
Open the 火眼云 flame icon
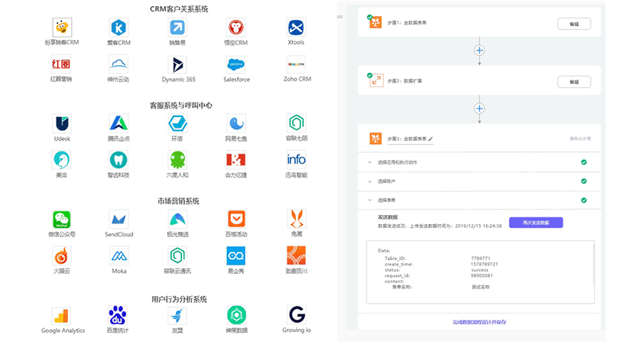click(62, 256)
